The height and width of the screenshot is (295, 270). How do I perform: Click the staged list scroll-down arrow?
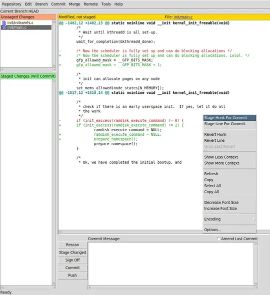54,284
